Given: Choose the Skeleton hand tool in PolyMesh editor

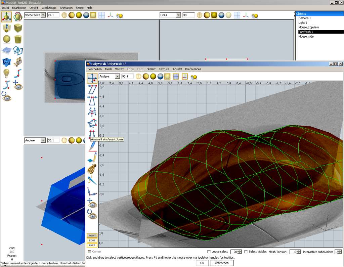Looking at the screenshot, I should click(92, 169).
